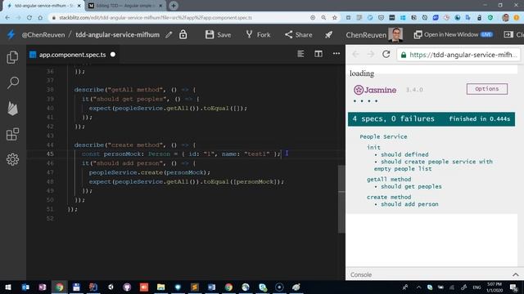Edit project title with pencil icon
This screenshot has height=294, width=524.
pos(169,34)
